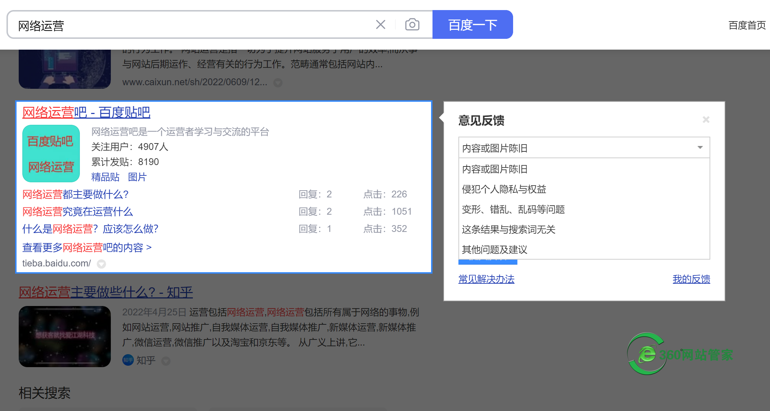The height and width of the screenshot is (411, 770).
Task: Select 内容或图片陈旧 in the dropdown list
Action: 584,169
